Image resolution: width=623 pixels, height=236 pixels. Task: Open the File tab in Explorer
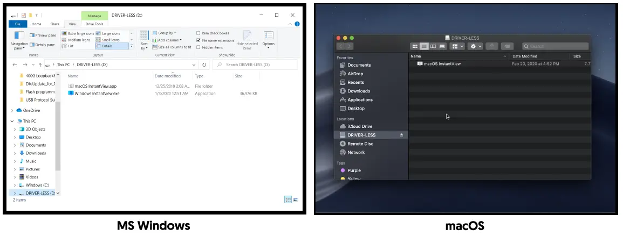(18, 24)
